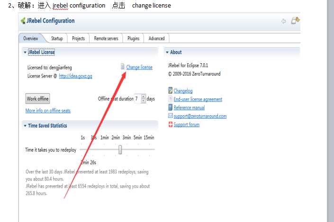Open the Advanced tab
This screenshot has width=334, height=222.
click(x=156, y=38)
